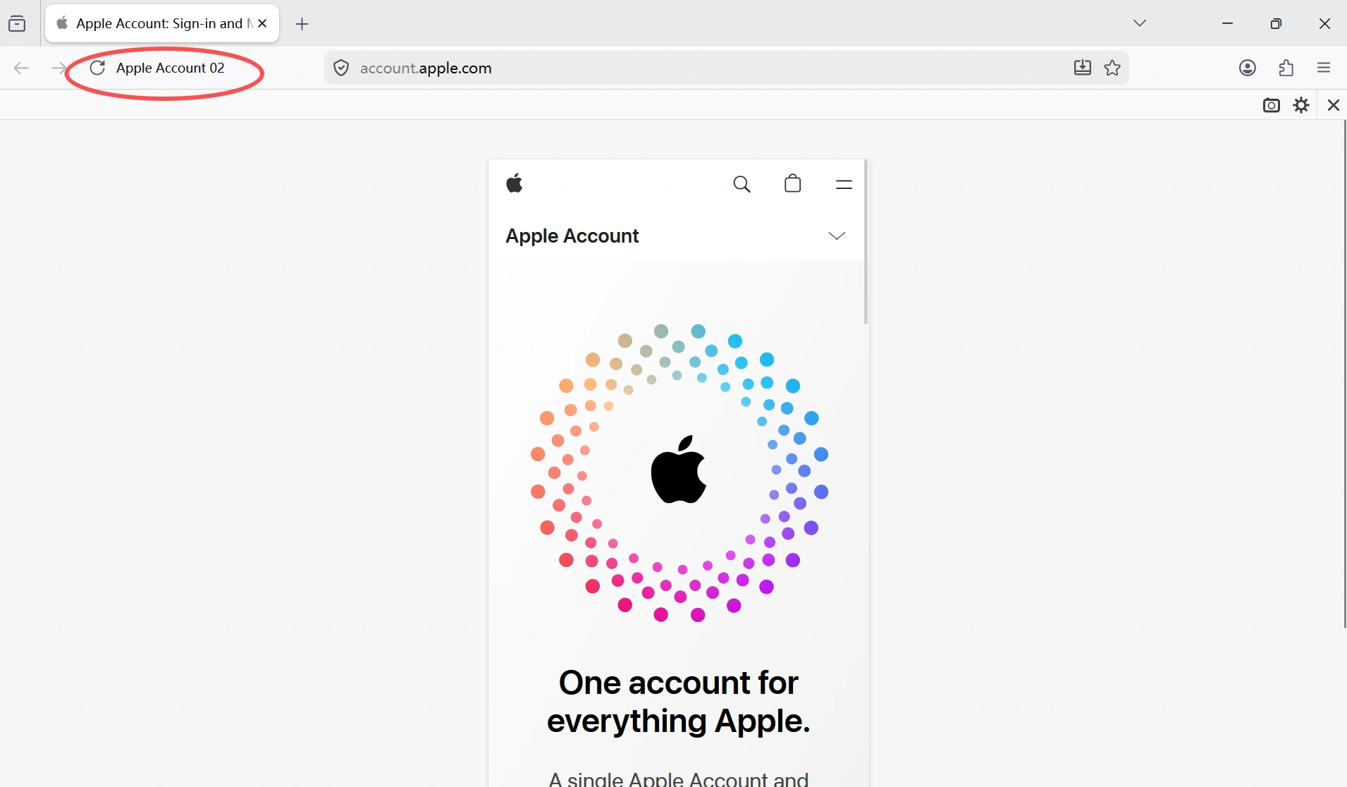Select the Apple Account: Sign-in tab

[162, 23]
